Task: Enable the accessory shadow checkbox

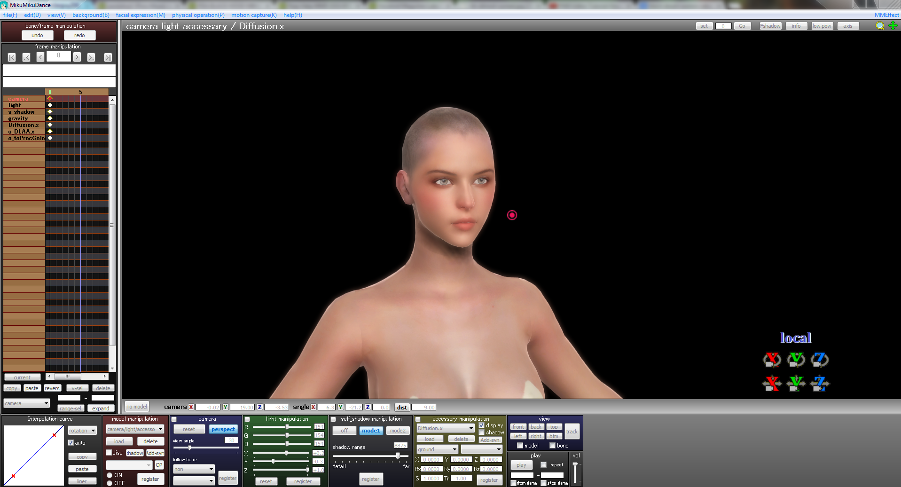Action: pos(482,432)
